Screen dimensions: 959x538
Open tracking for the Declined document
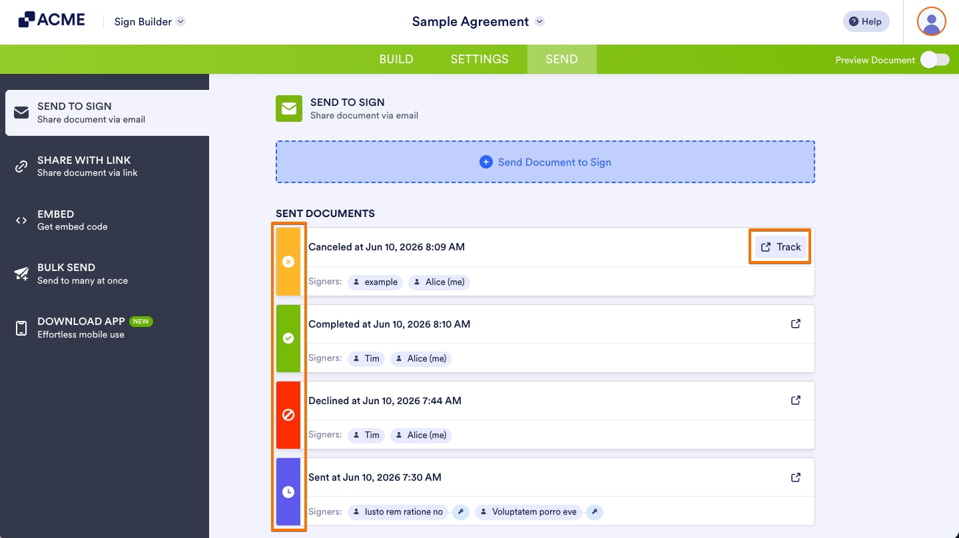tap(795, 400)
